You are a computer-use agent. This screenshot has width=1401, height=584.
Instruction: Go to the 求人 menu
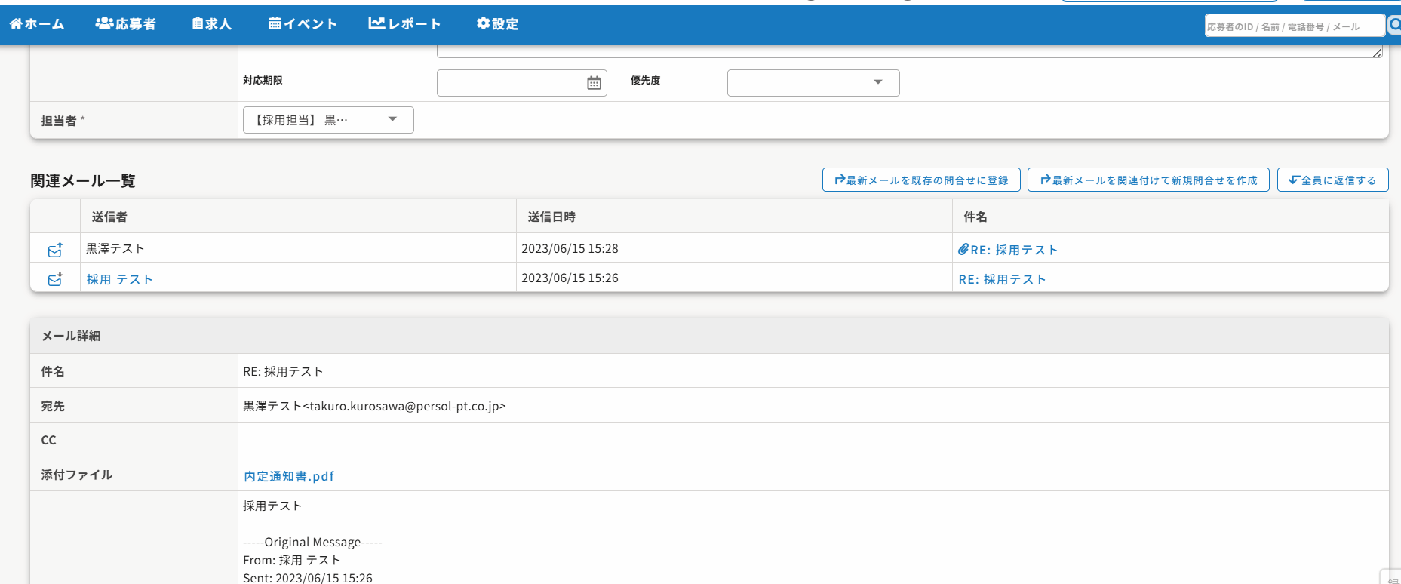coord(212,24)
